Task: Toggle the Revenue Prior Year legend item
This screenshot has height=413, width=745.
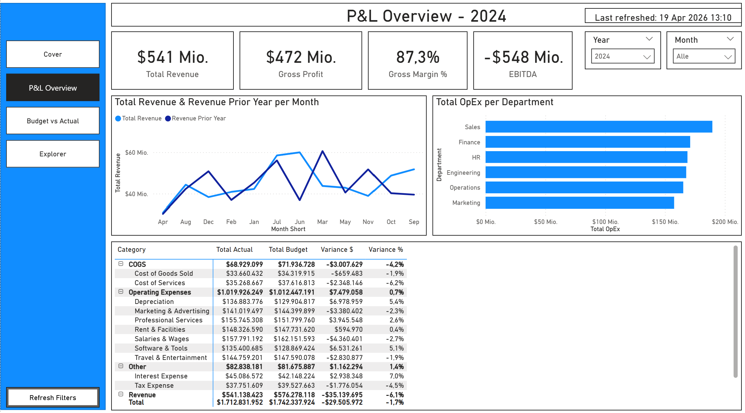Action: (196, 118)
